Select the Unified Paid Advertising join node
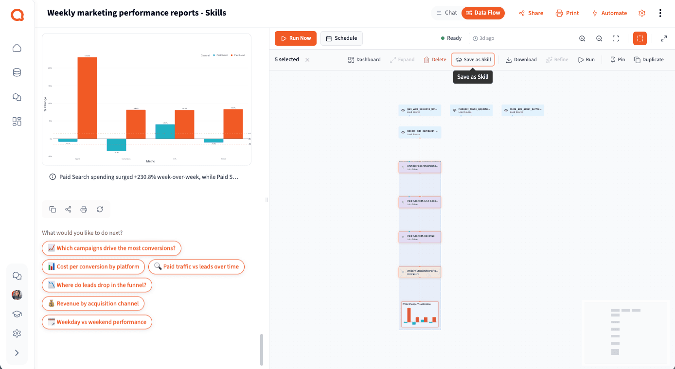Image resolution: width=675 pixels, height=369 pixels. click(x=420, y=167)
